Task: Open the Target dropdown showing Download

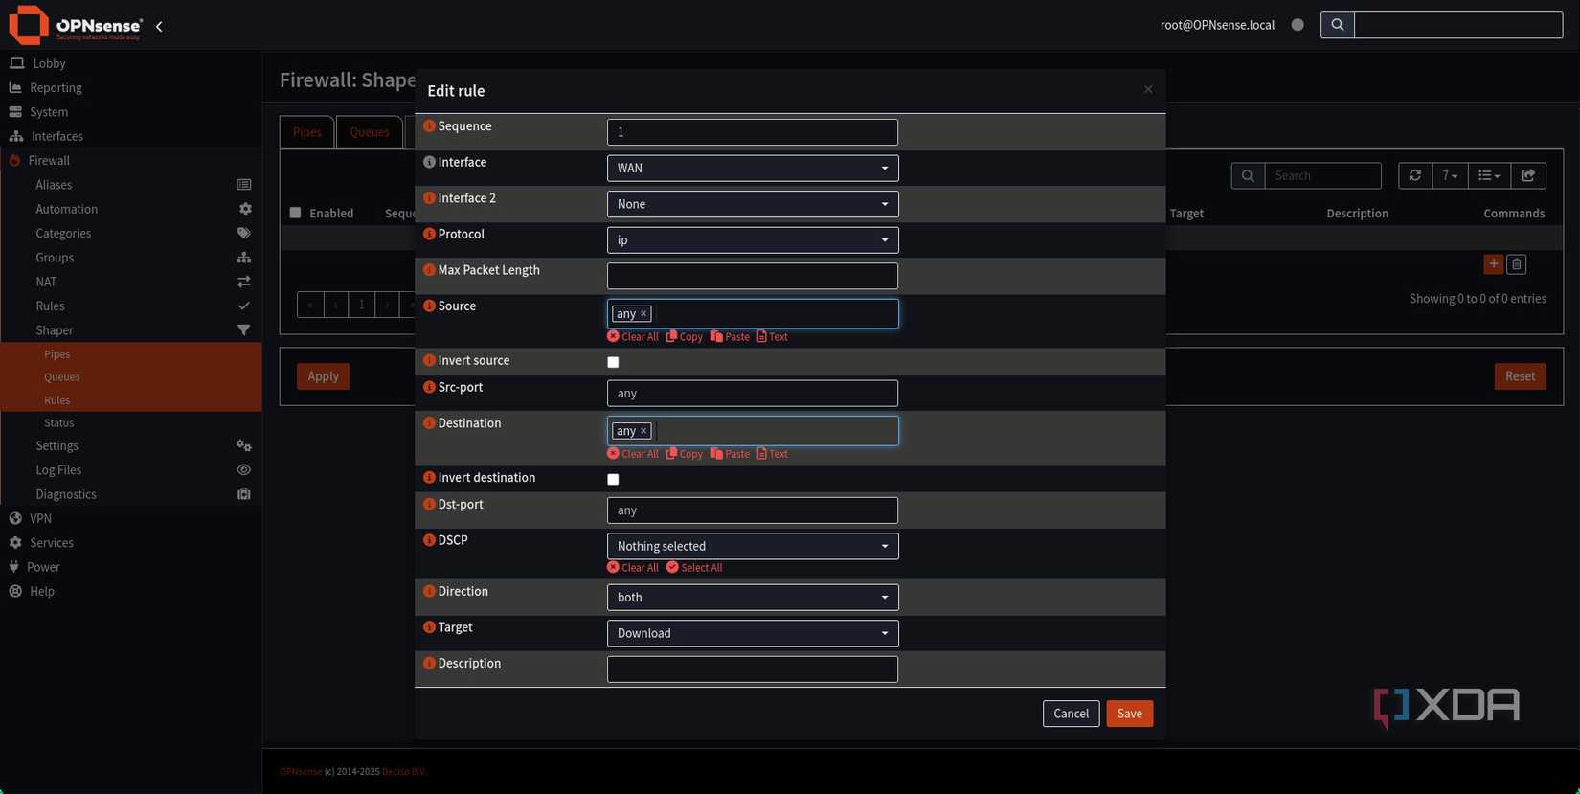Action: tap(752, 633)
